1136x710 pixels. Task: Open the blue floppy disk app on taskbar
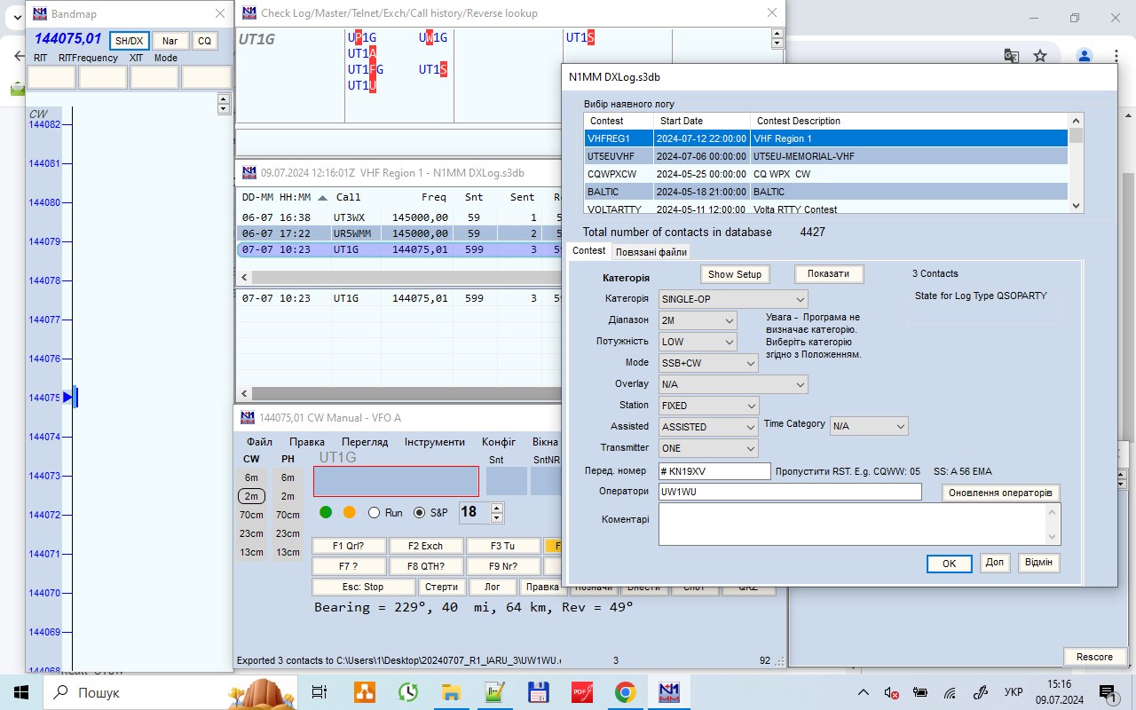pos(538,692)
